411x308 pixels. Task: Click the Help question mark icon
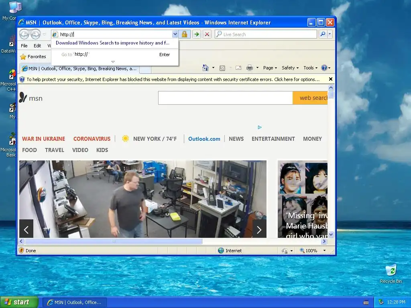click(324, 68)
